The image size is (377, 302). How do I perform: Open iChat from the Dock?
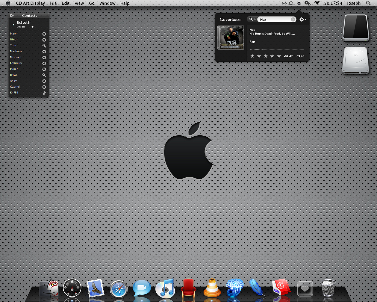[x=142, y=288]
